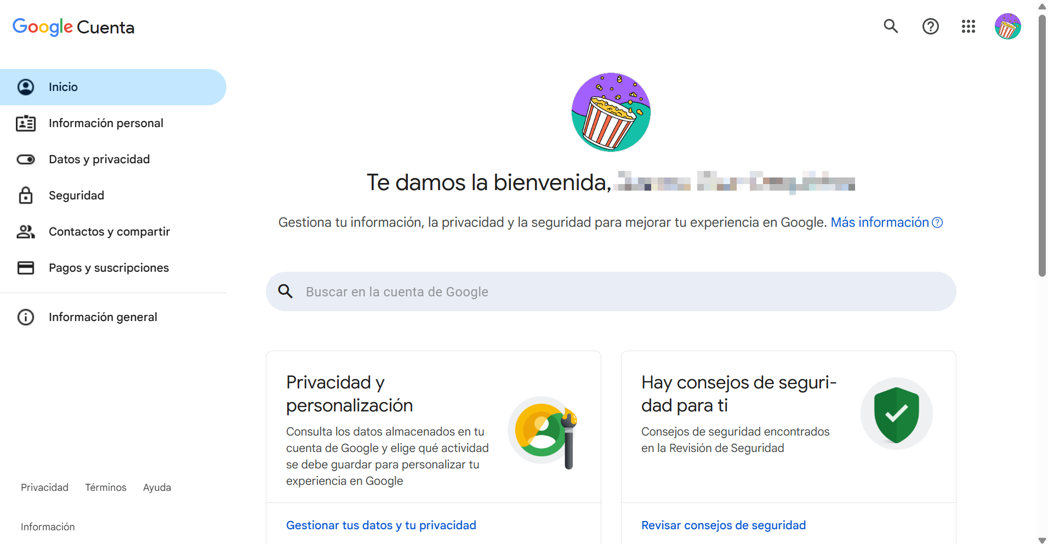Open the Términos footer link

coord(106,488)
